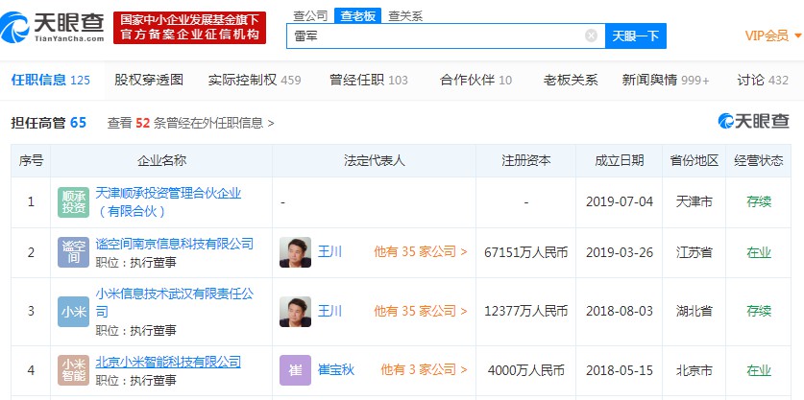The height and width of the screenshot is (400, 804).
Task: Click the 崔 avatar for 崔宝秋
Action: (x=295, y=370)
